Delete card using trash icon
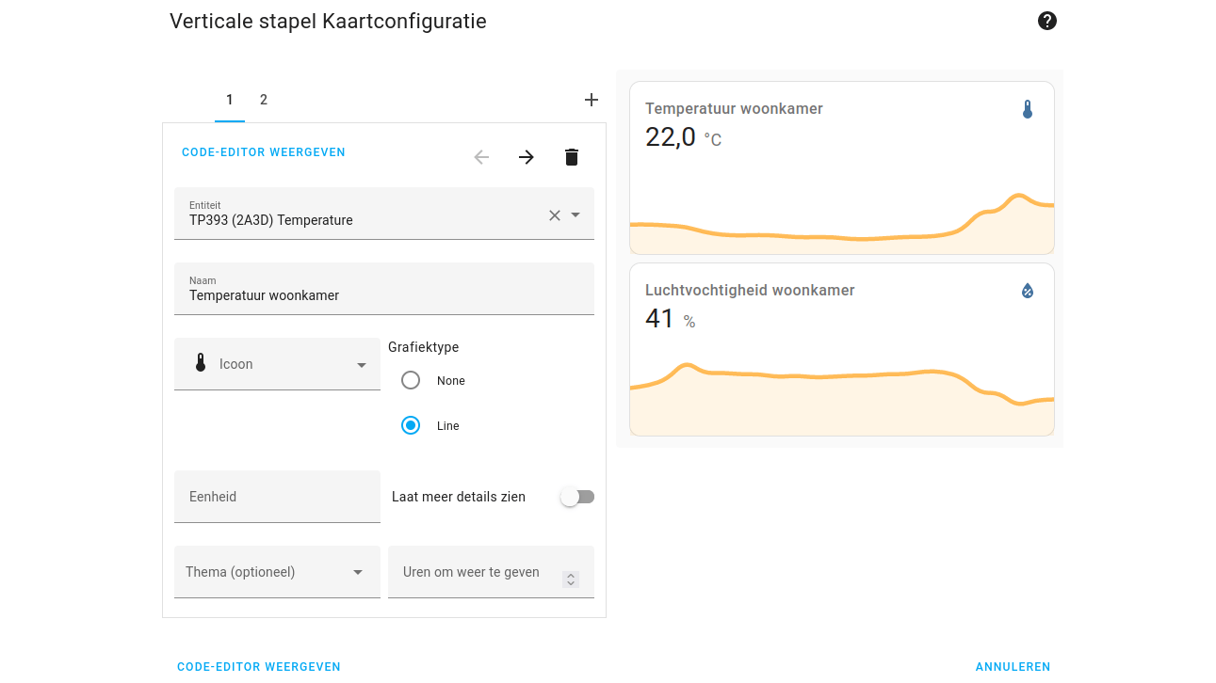Screen dimensions: 1216x683 572,157
